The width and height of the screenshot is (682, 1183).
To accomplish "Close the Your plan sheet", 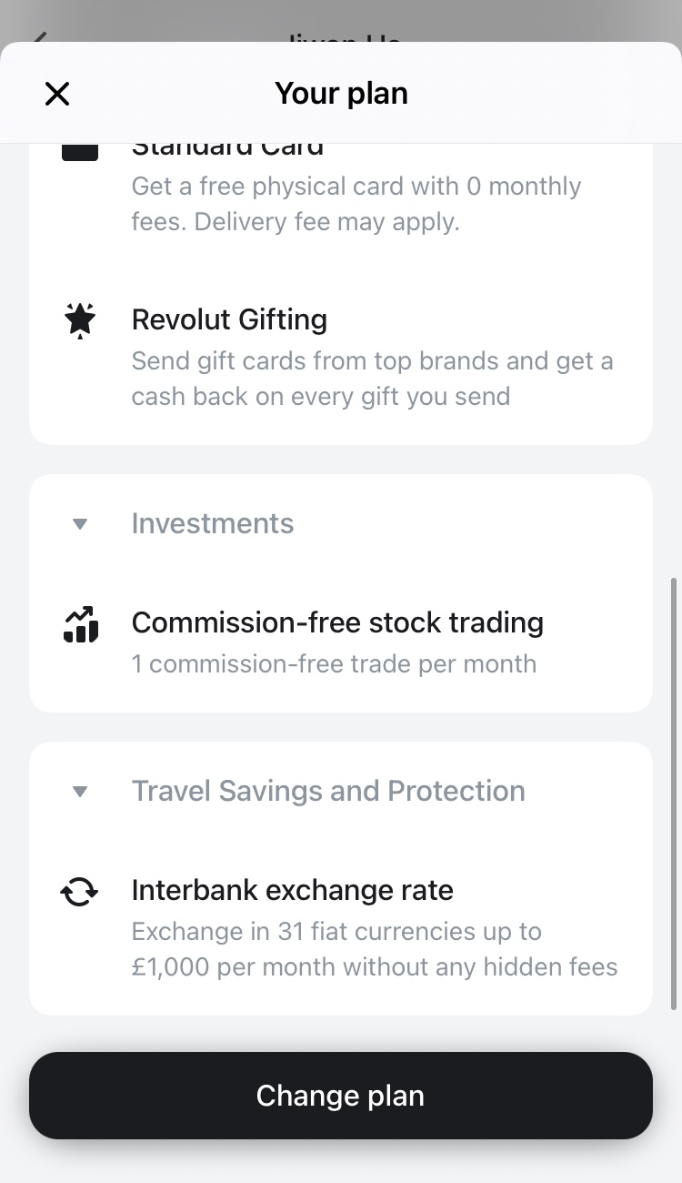I will tap(57, 93).
